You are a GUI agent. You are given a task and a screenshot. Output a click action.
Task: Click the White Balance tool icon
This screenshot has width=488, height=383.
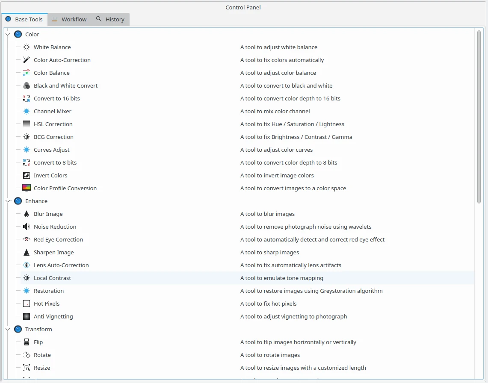[x=27, y=47]
